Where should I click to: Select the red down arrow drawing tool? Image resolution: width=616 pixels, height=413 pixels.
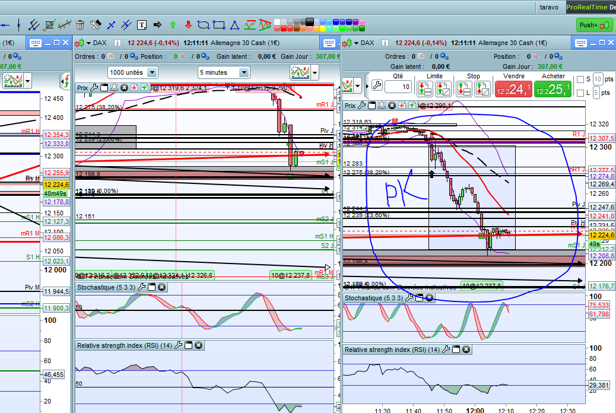pyautogui.click(x=188, y=25)
